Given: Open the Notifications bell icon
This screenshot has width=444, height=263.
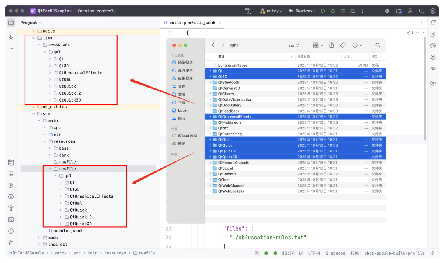Looking at the screenshot, I should click(x=433, y=23).
